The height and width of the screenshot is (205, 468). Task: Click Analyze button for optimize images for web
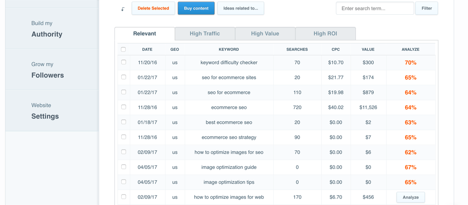[x=411, y=197]
